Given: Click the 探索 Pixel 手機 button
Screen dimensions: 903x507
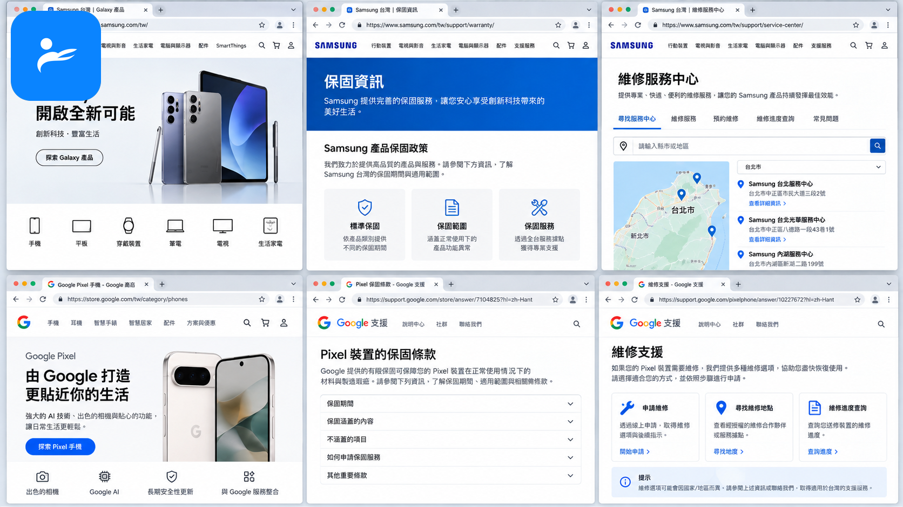Looking at the screenshot, I should (x=60, y=447).
